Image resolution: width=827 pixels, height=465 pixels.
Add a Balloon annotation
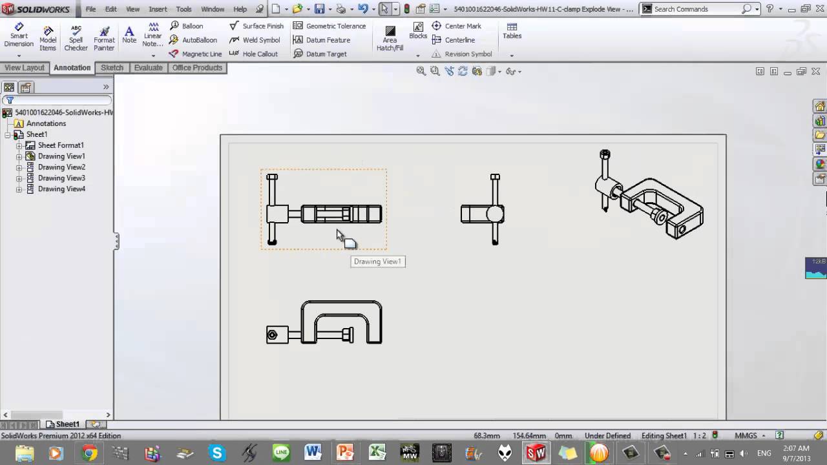pos(186,26)
